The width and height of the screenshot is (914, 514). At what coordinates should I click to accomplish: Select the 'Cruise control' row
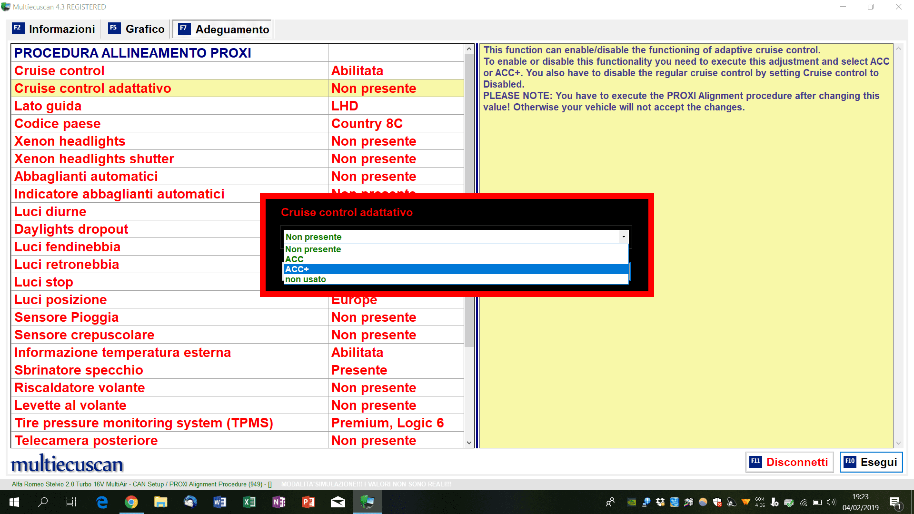point(238,70)
